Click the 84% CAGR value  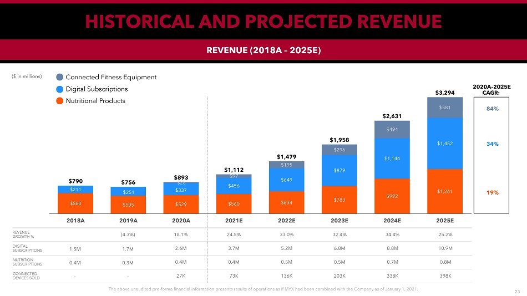pyautogui.click(x=492, y=109)
